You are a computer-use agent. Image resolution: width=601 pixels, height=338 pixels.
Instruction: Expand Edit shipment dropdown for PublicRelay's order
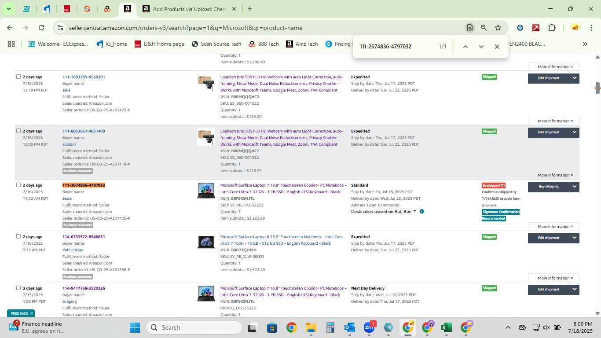[x=574, y=238]
